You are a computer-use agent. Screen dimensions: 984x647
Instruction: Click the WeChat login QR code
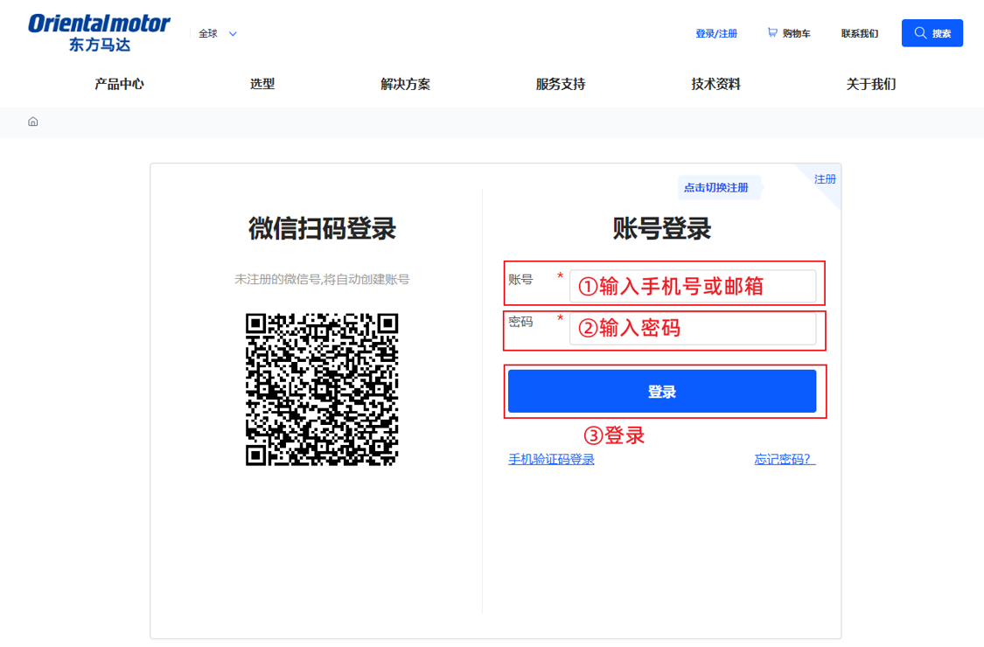325,389
